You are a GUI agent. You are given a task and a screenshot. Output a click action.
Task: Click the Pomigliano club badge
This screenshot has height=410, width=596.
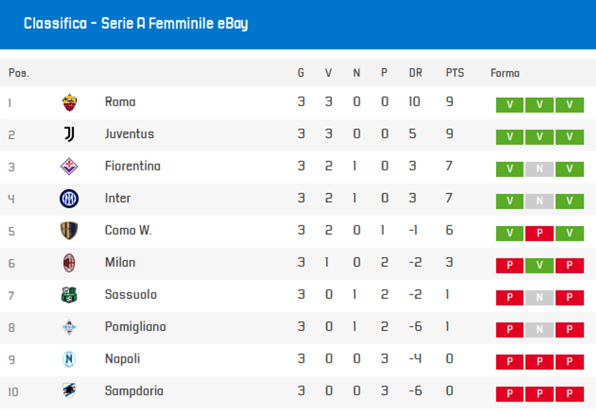coord(69,327)
